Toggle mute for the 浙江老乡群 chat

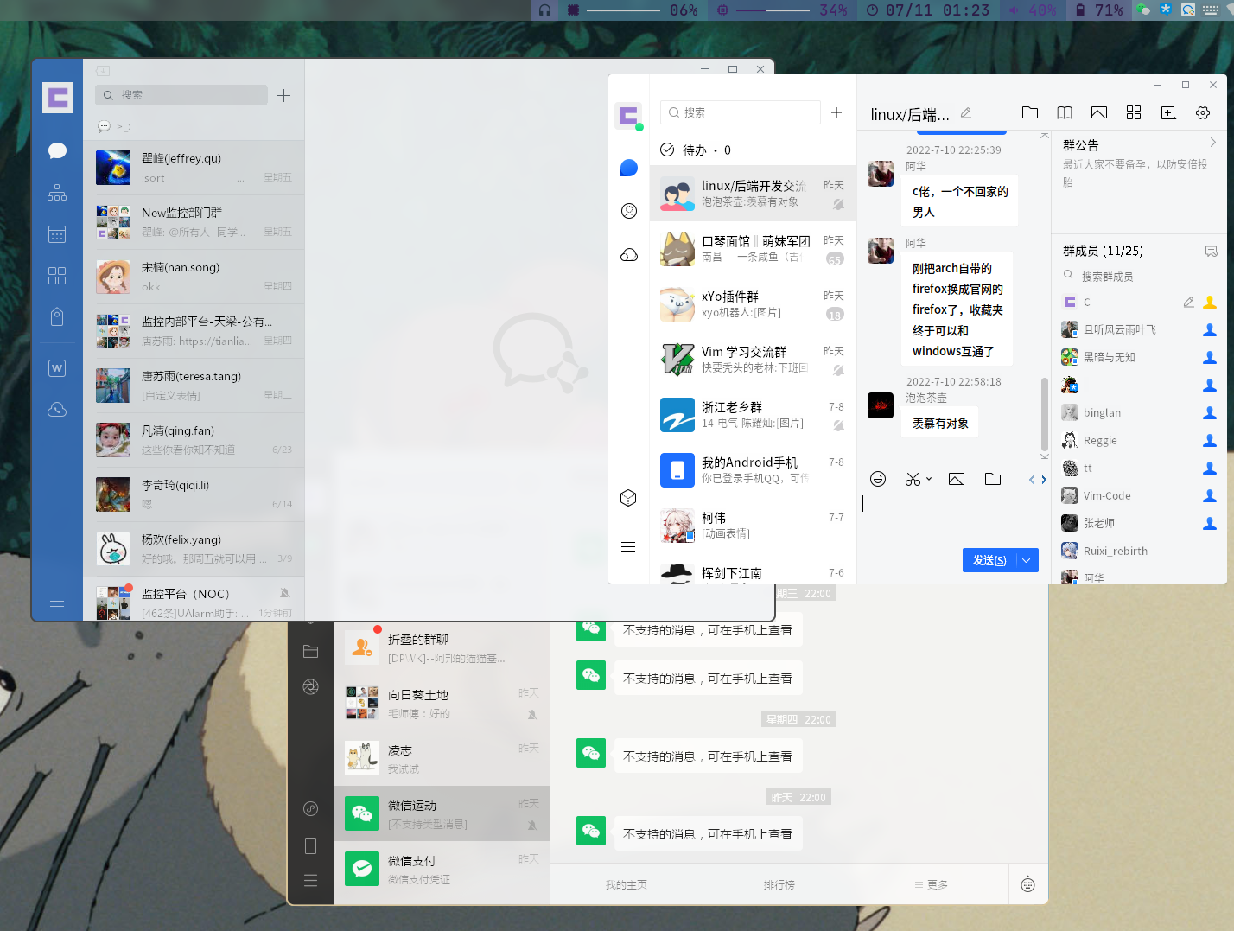pos(837,425)
